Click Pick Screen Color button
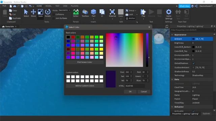Viewport: 216px width, 121px height. point(85,62)
